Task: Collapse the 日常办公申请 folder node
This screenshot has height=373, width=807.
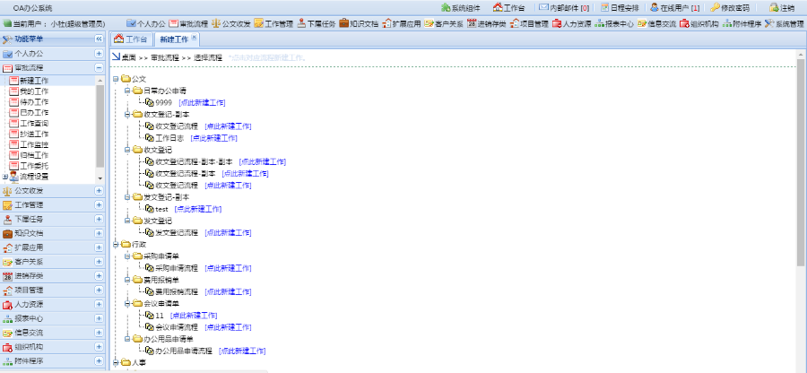Action: click(127, 91)
